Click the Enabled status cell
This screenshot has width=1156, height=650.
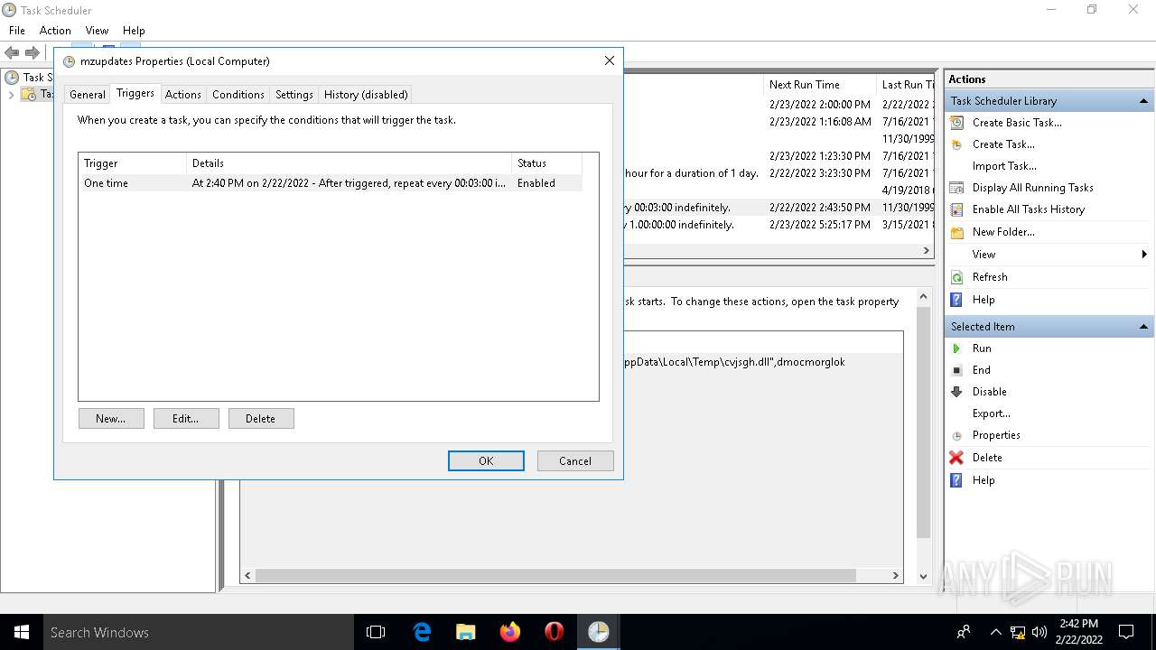click(x=536, y=183)
